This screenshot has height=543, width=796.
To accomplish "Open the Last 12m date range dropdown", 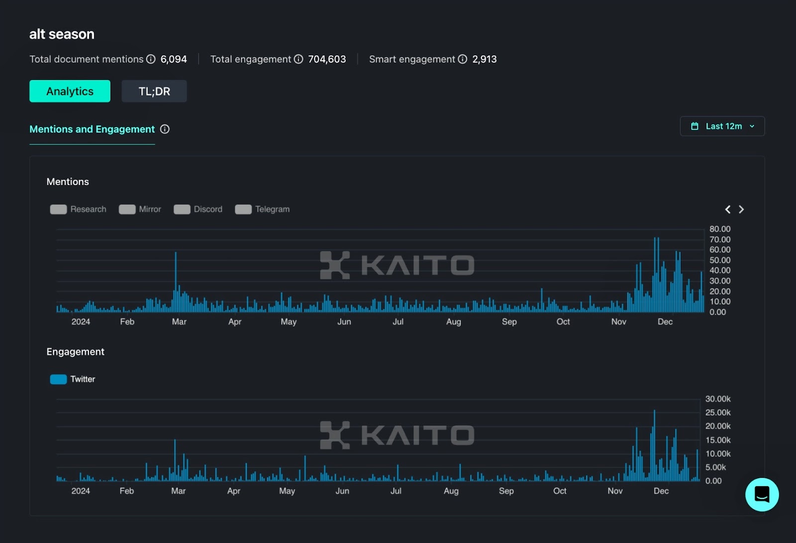I will [x=722, y=126].
